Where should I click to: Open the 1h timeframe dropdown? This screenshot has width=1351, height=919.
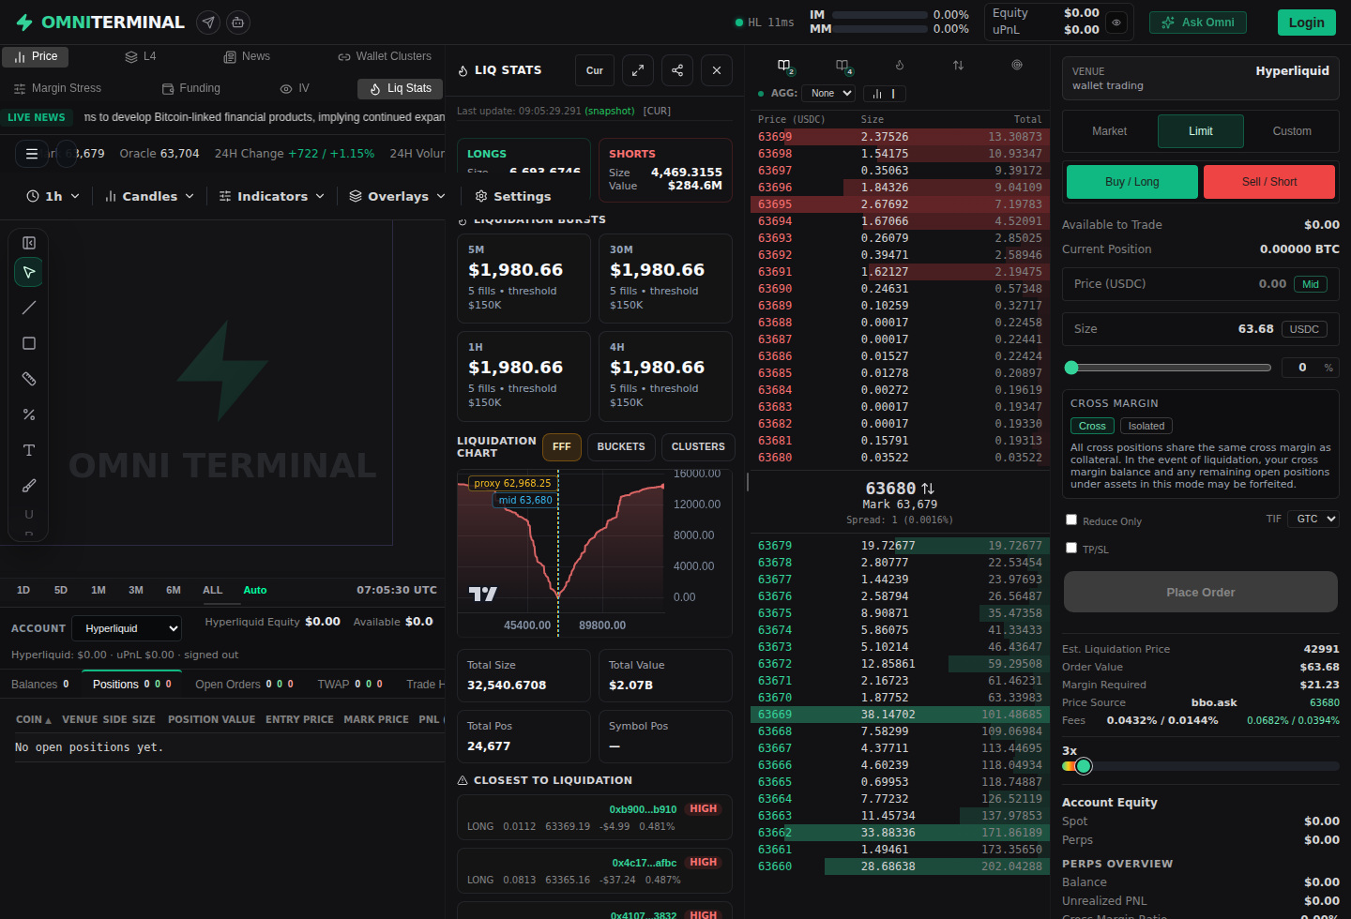pos(53,197)
